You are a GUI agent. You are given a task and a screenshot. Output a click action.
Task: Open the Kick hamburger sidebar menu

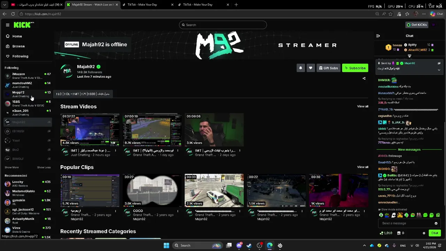(x=7, y=25)
